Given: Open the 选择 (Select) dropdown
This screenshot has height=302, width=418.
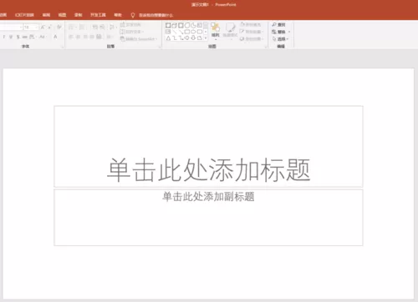Looking at the screenshot, I should pyautogui.click(x=281, y=39).
